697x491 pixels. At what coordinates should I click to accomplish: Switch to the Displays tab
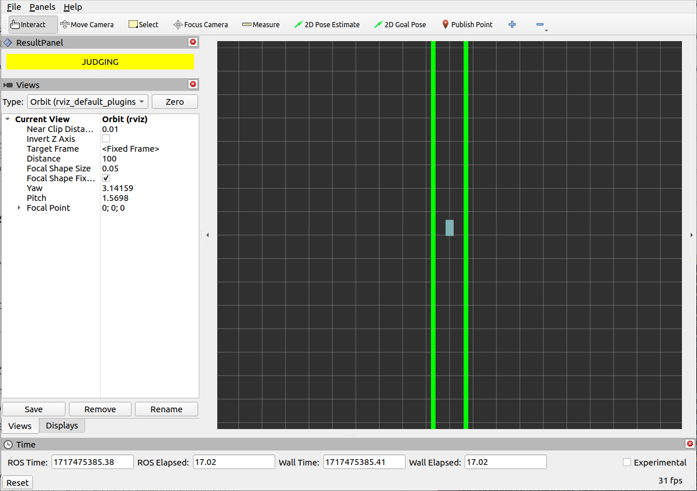tap(62, 426)
